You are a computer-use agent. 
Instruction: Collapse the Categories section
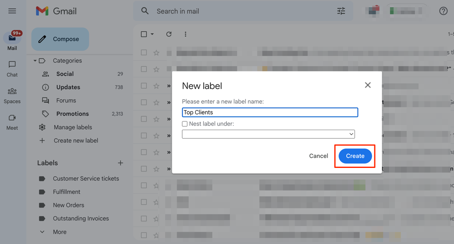point(35,60)
